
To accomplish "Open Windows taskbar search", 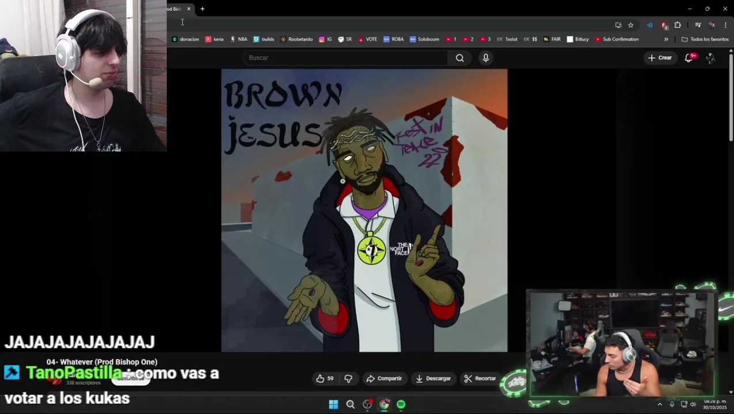I will pos(350,404).
